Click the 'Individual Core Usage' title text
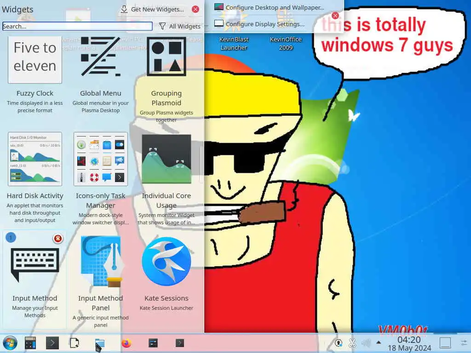Image resolution: width=471 pixels, height=353 pixels. (167, 200)
